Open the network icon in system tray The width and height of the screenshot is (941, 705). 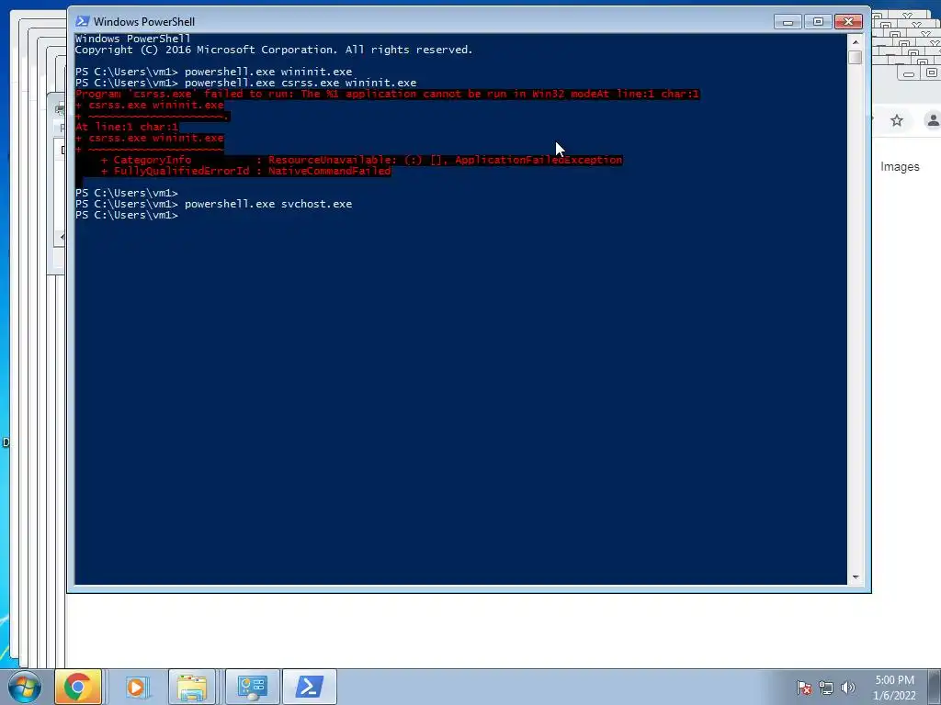tap(826, 688)
